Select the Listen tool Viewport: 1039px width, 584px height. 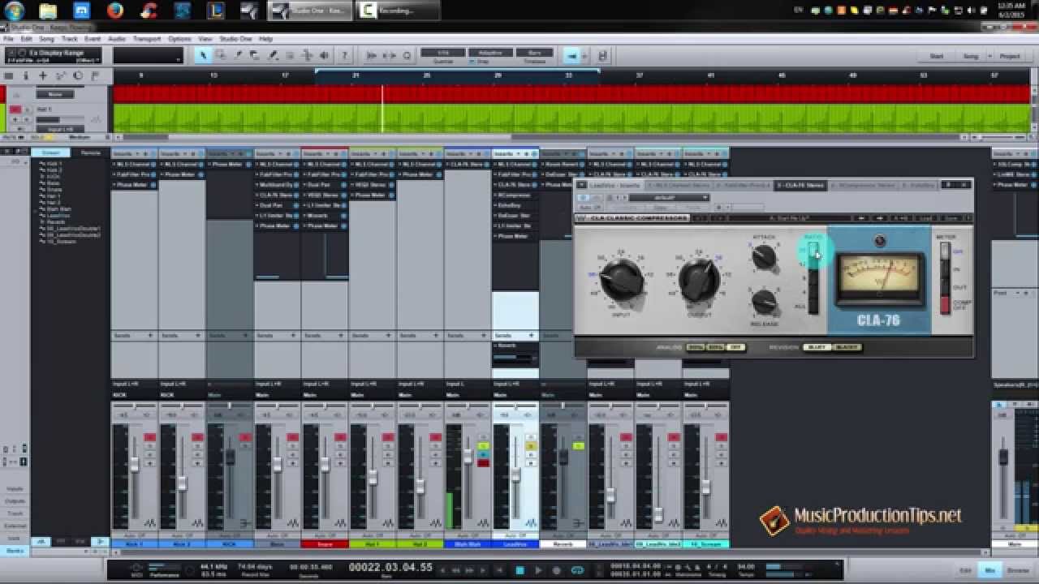[x=325, y=55]
